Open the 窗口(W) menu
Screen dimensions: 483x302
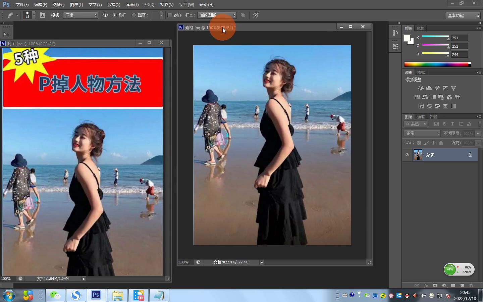click(186, 5)
